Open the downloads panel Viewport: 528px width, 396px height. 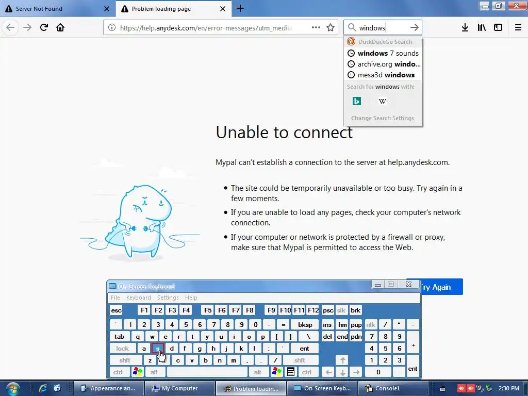coord(465,28)
